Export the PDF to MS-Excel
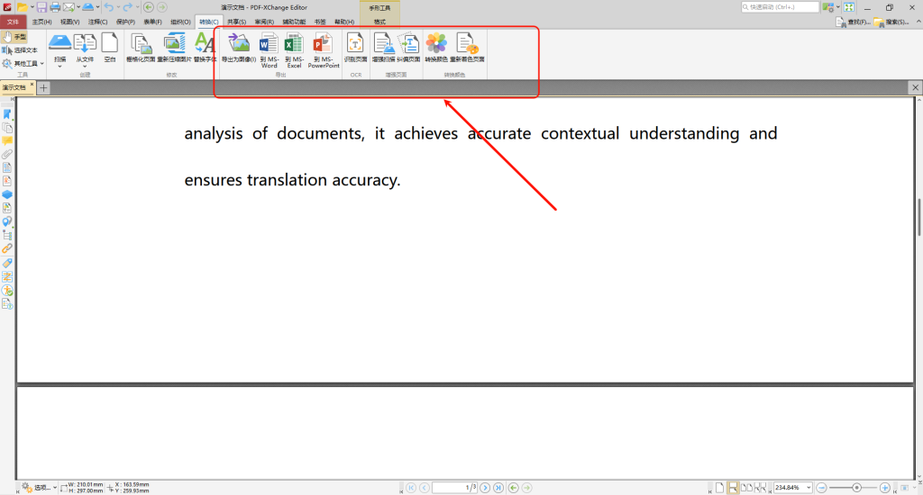Image resolution: width=923 pixels, height=495 pixels. click(x=294, y=49)
